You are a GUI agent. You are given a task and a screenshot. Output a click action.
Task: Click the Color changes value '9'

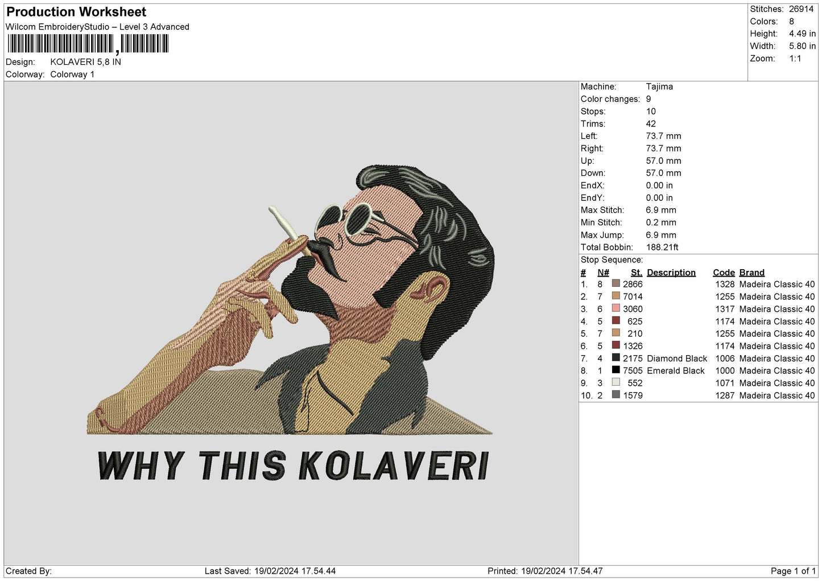tap(648, 99)
